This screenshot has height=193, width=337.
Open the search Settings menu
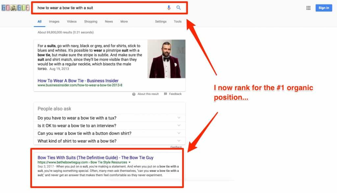point(161,21)
